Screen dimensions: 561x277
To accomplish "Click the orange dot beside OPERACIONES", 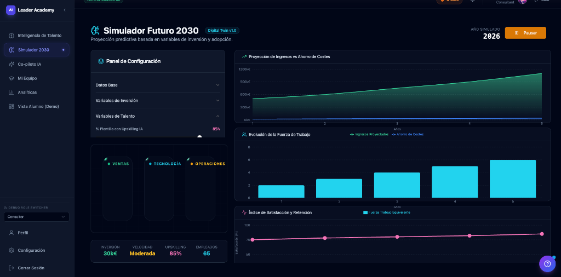I will [x=192, y=164].
